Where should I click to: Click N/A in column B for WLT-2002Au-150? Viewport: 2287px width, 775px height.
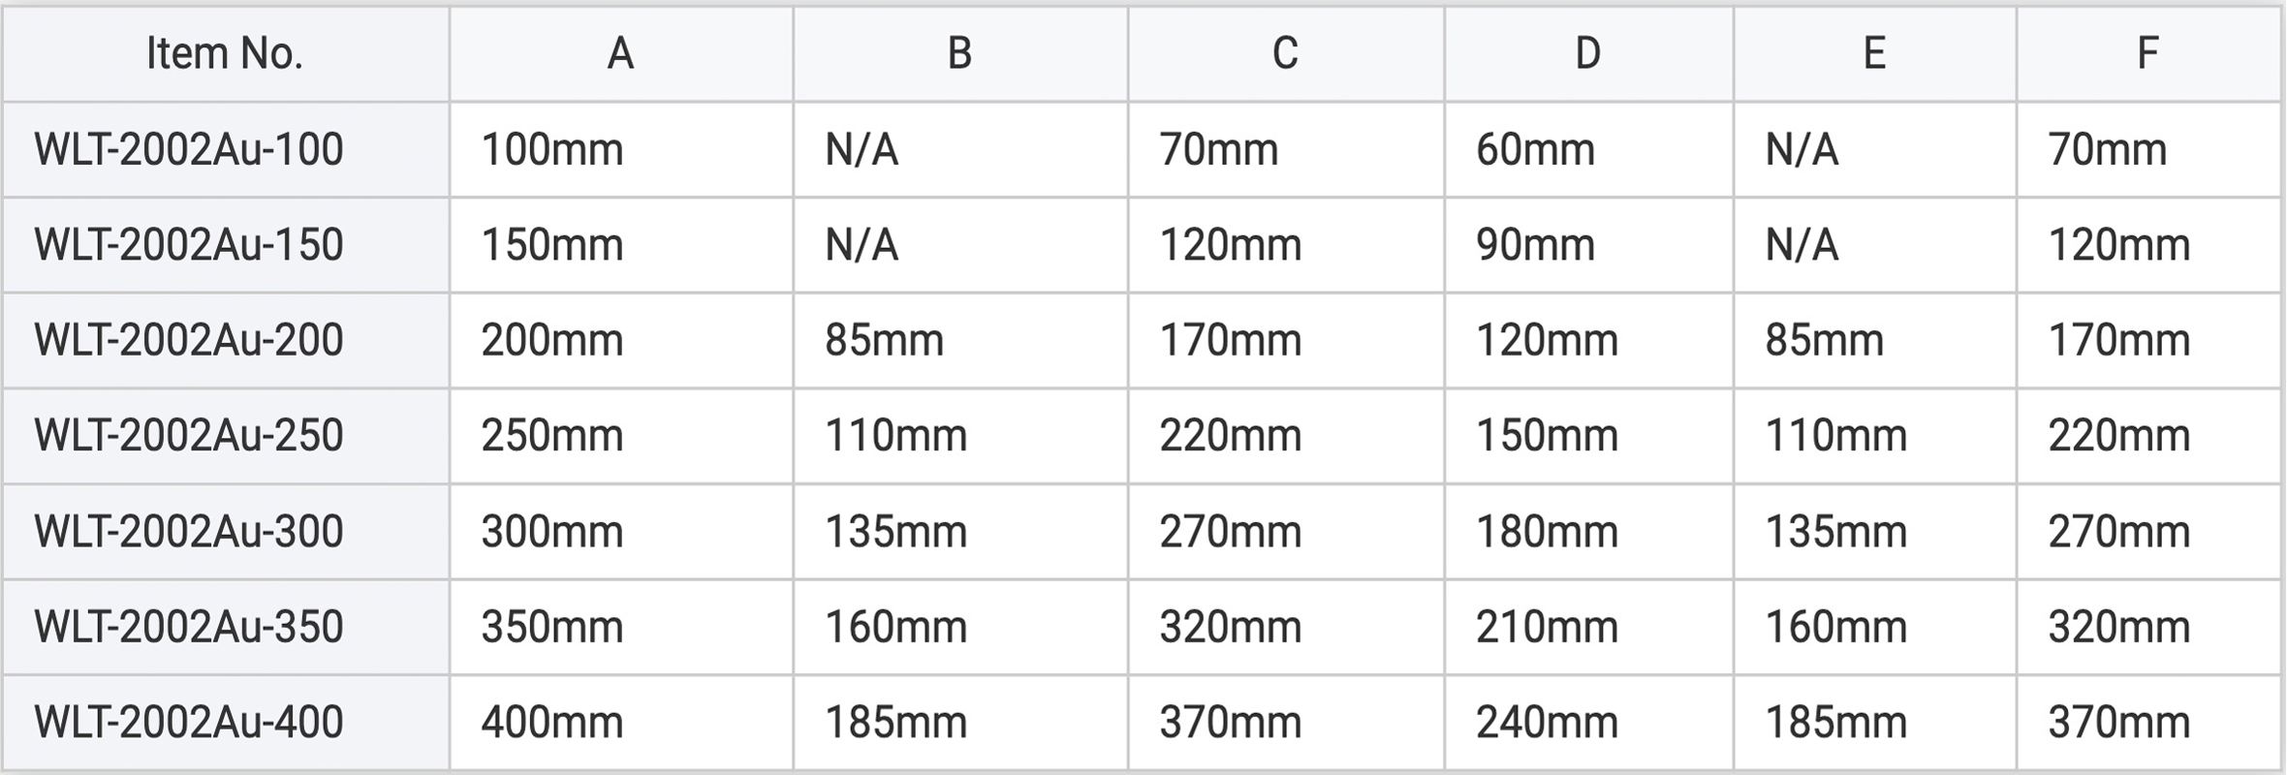pos(862,245)
